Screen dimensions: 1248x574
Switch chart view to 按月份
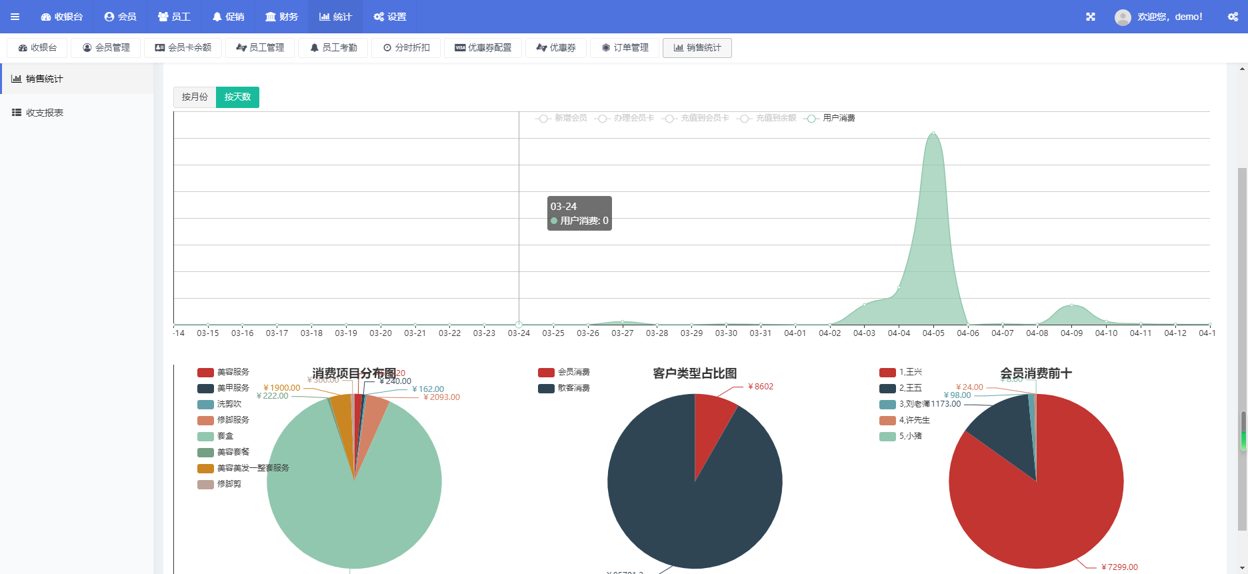[195, 97]
